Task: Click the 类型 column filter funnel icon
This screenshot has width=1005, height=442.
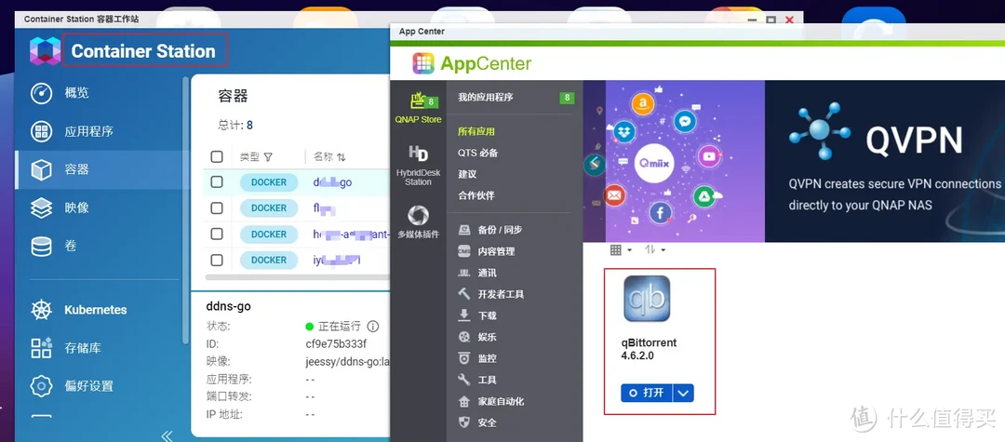Action: coord(268,157)
